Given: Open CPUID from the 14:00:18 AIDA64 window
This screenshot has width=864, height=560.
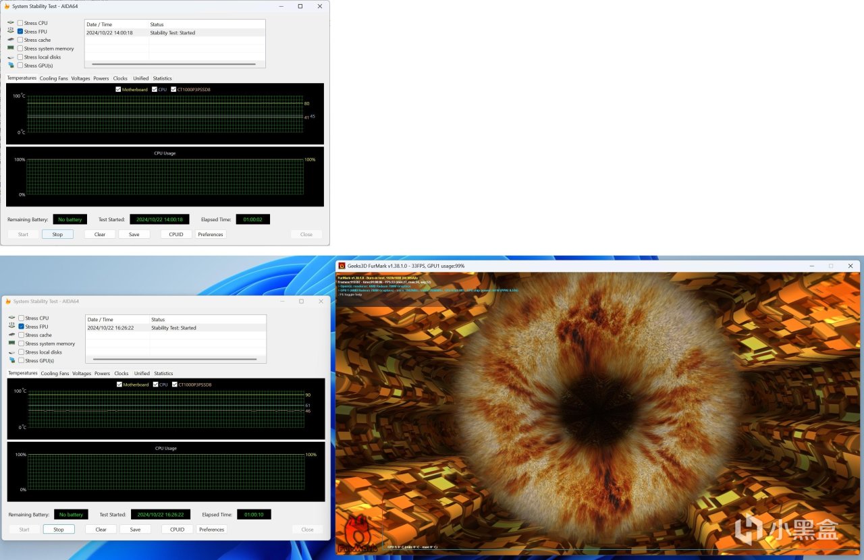Looking at the screenshot, I should [x=176, y=234].
